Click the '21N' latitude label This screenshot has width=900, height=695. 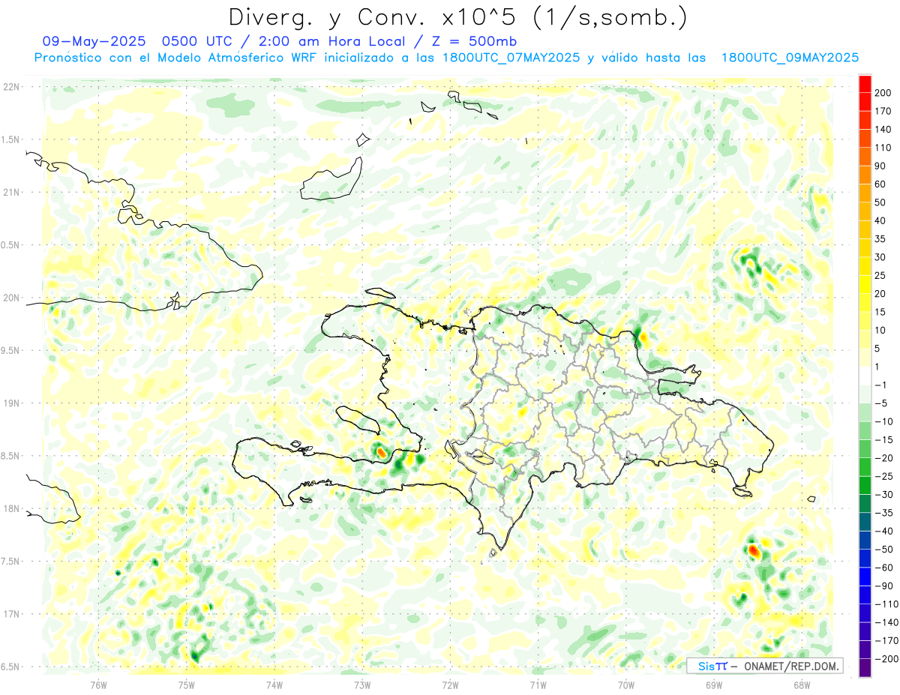point(10,193)
